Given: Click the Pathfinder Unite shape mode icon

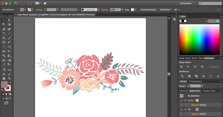Looking at the screenshot, I should tap(181, 67).
